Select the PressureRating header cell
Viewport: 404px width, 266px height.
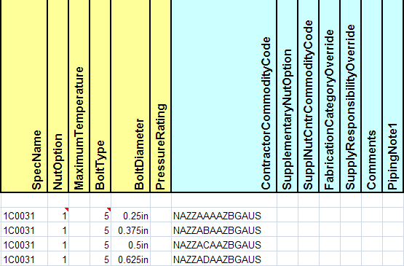[x=161, y=96]
